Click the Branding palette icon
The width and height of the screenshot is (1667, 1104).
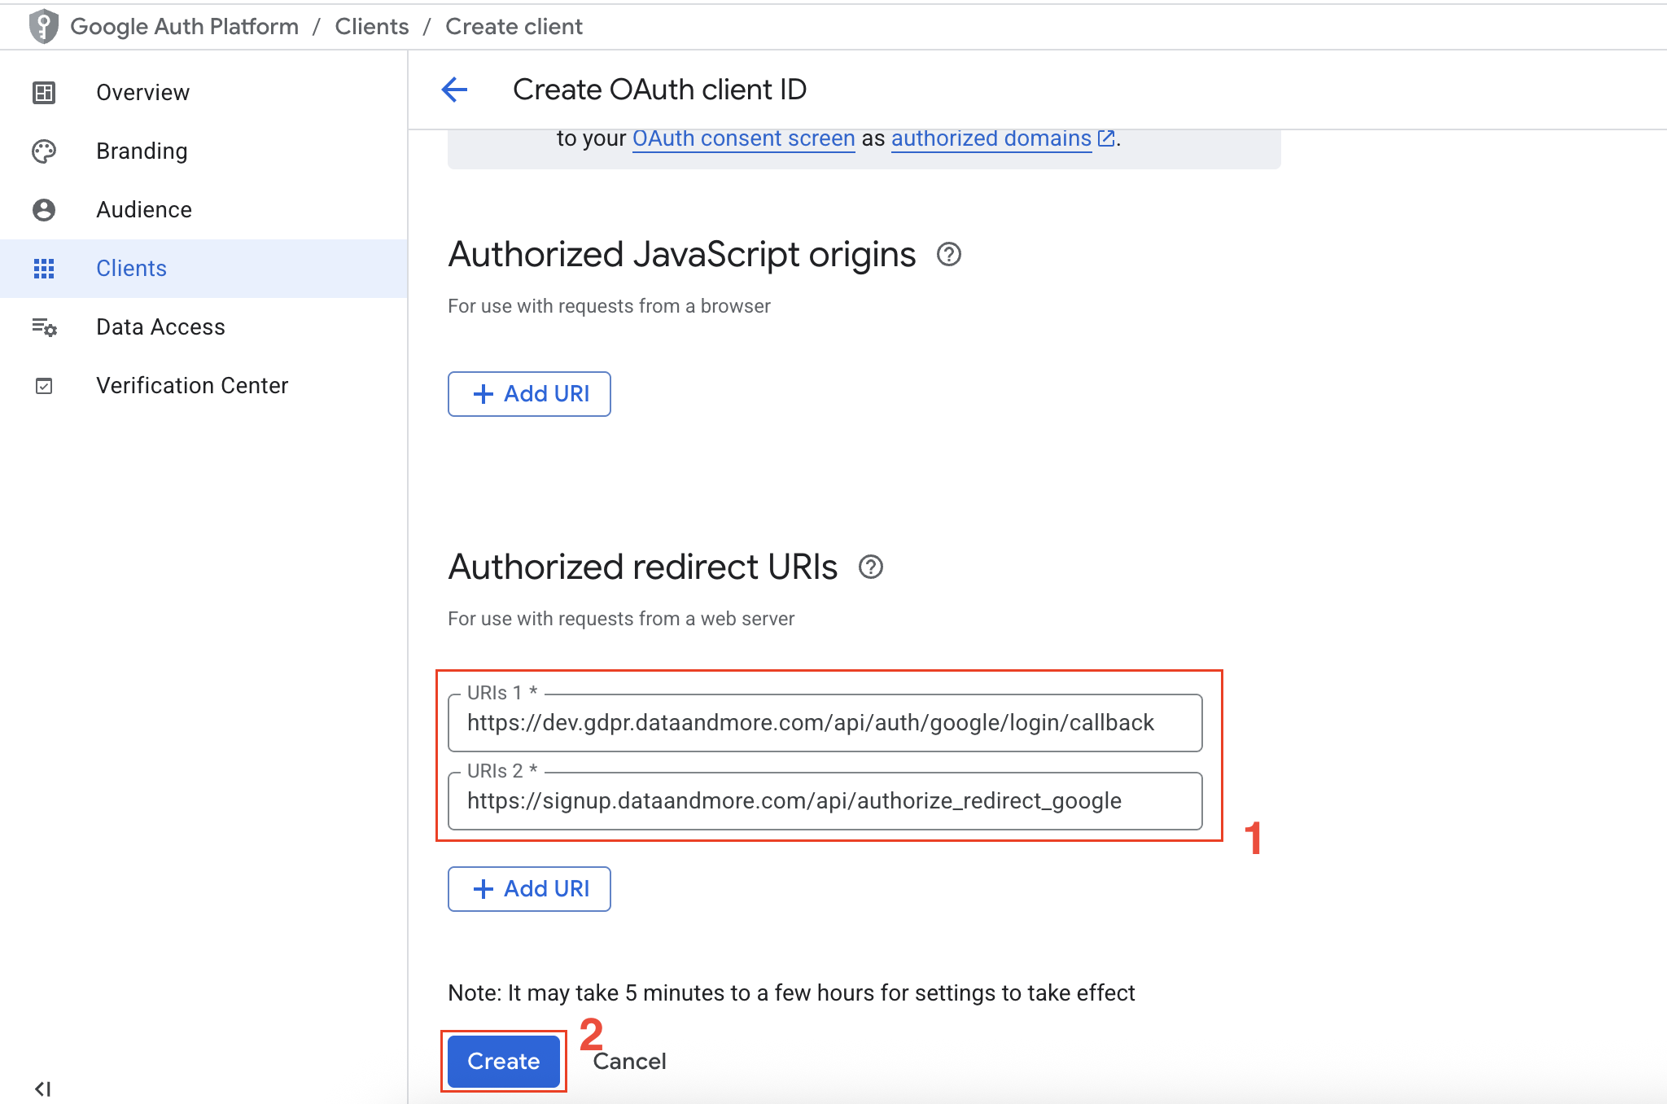click(x=44, y=151)
